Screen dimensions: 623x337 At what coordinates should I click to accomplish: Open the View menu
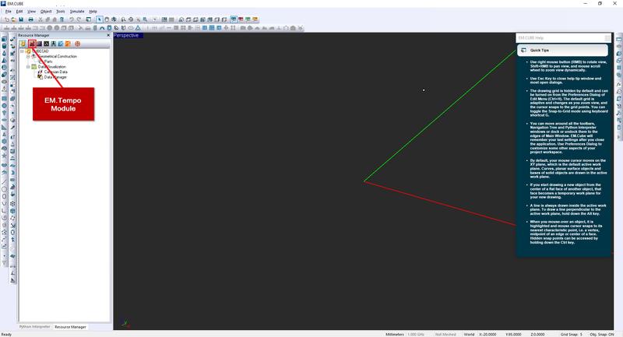pyautogui.click(x=31, y=12)
